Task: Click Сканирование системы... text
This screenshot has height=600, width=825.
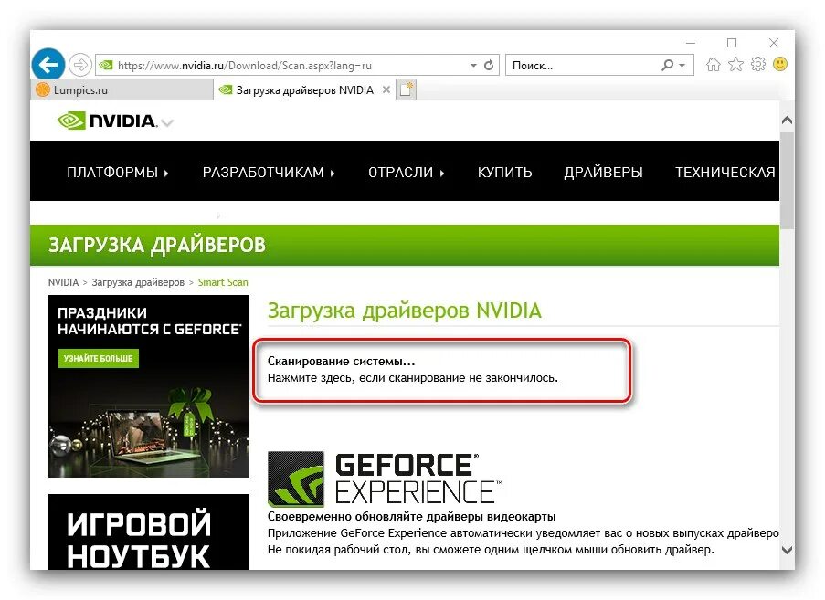Action: [x=341, y=362]
